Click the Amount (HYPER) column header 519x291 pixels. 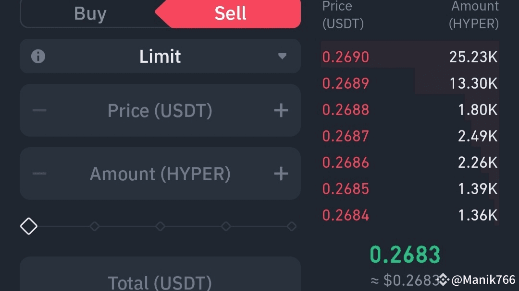[x=474, y=14]
